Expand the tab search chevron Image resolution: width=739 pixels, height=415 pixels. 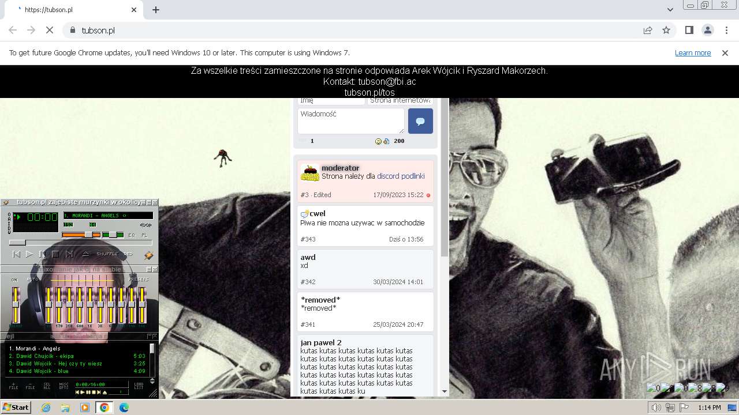[670, 10]
